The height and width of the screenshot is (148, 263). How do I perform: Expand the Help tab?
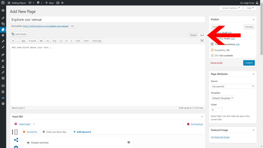coord(250,8)
